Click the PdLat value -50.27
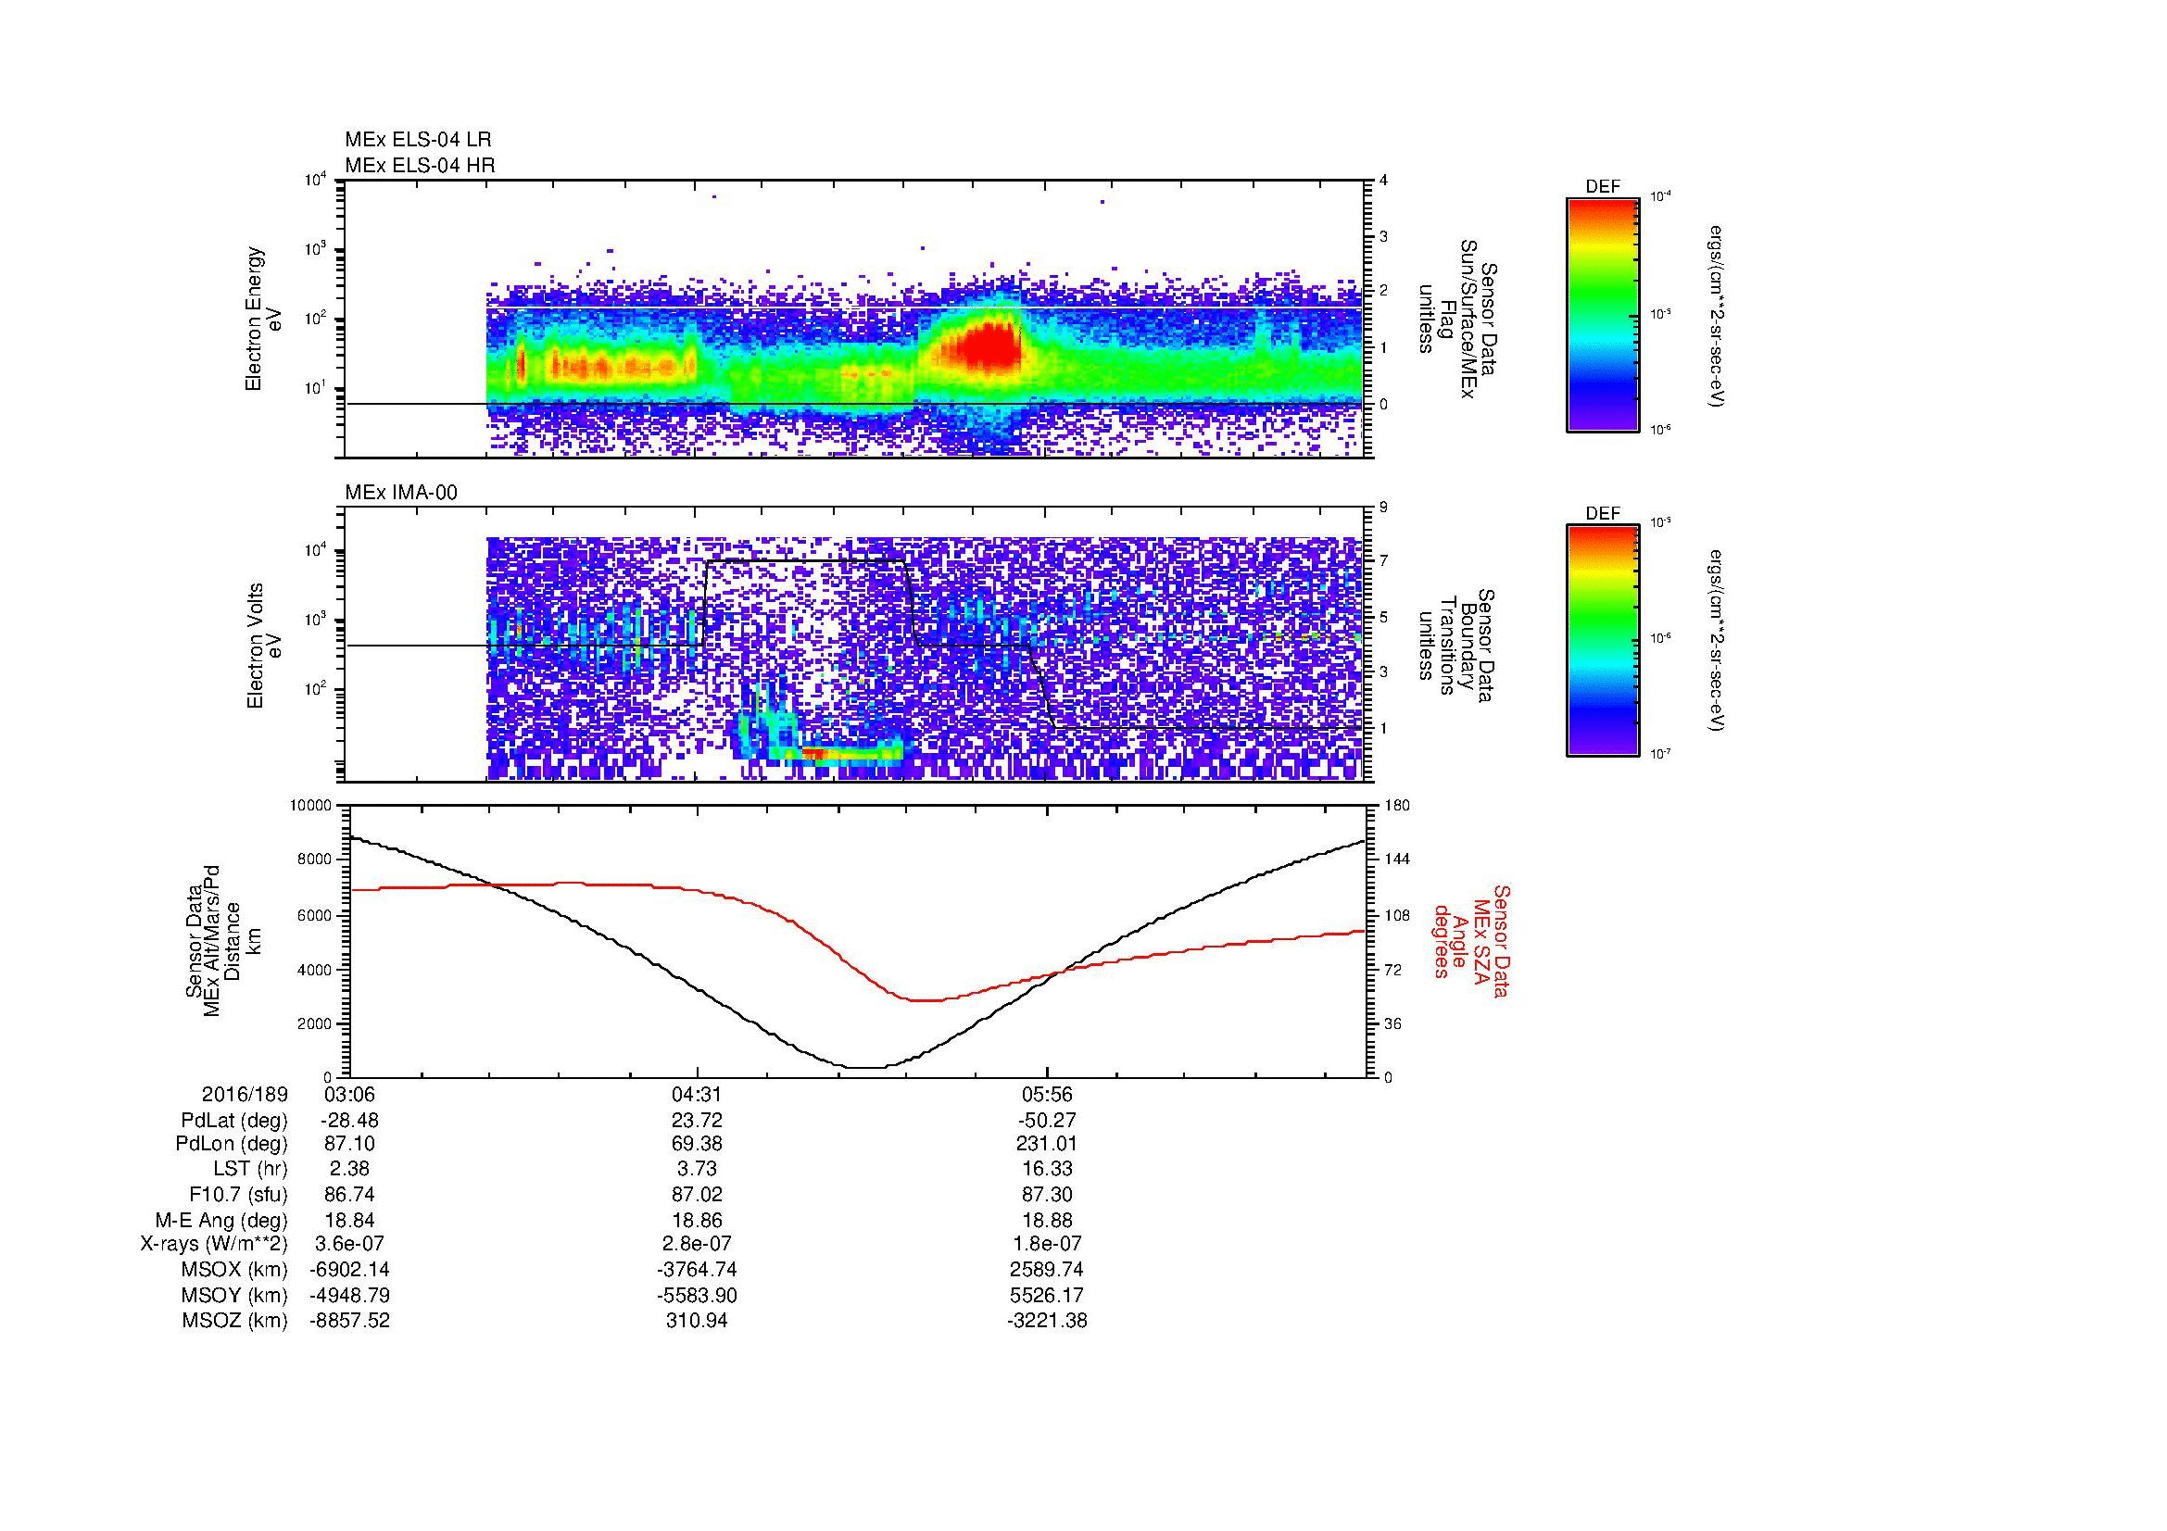Viewport: 2167px width, 1531px height. point(1047,1122)
